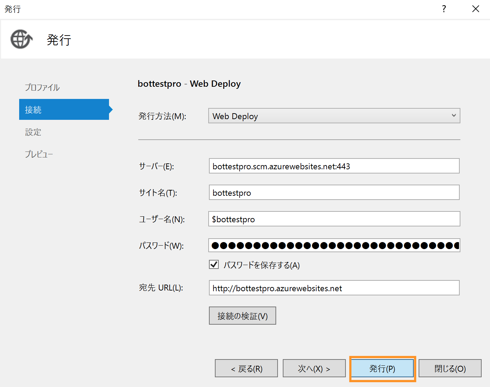Click the パスワード input field
The image size is (490, 387).
(x=334, y=245)
